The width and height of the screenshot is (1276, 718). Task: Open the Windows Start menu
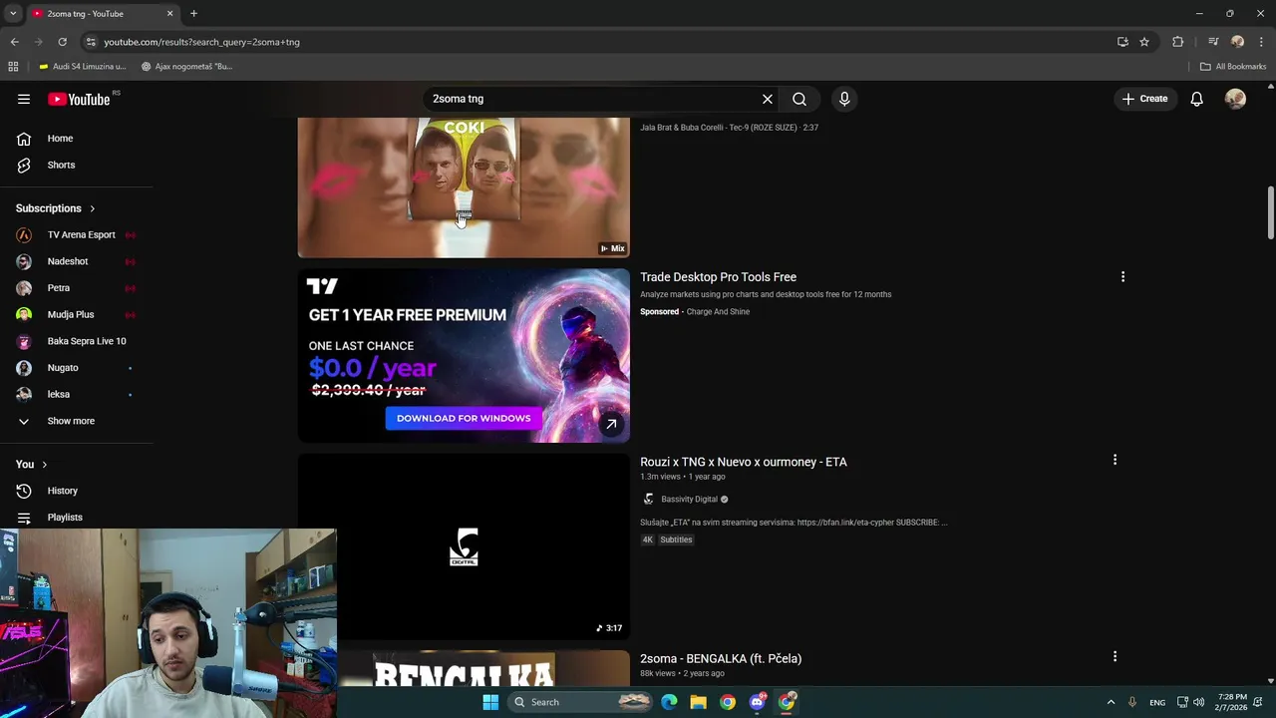point(490,702)
